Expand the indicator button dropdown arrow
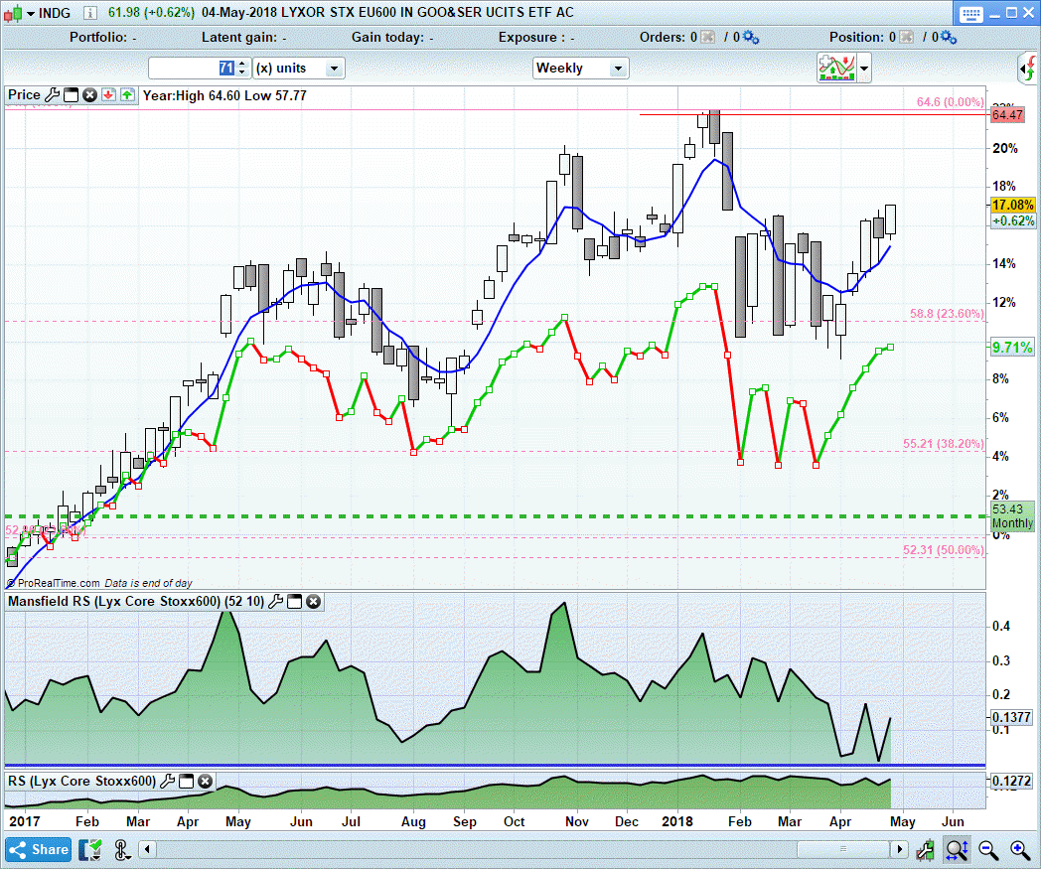This screenshot has width=1041, height=869. (864, 68)
